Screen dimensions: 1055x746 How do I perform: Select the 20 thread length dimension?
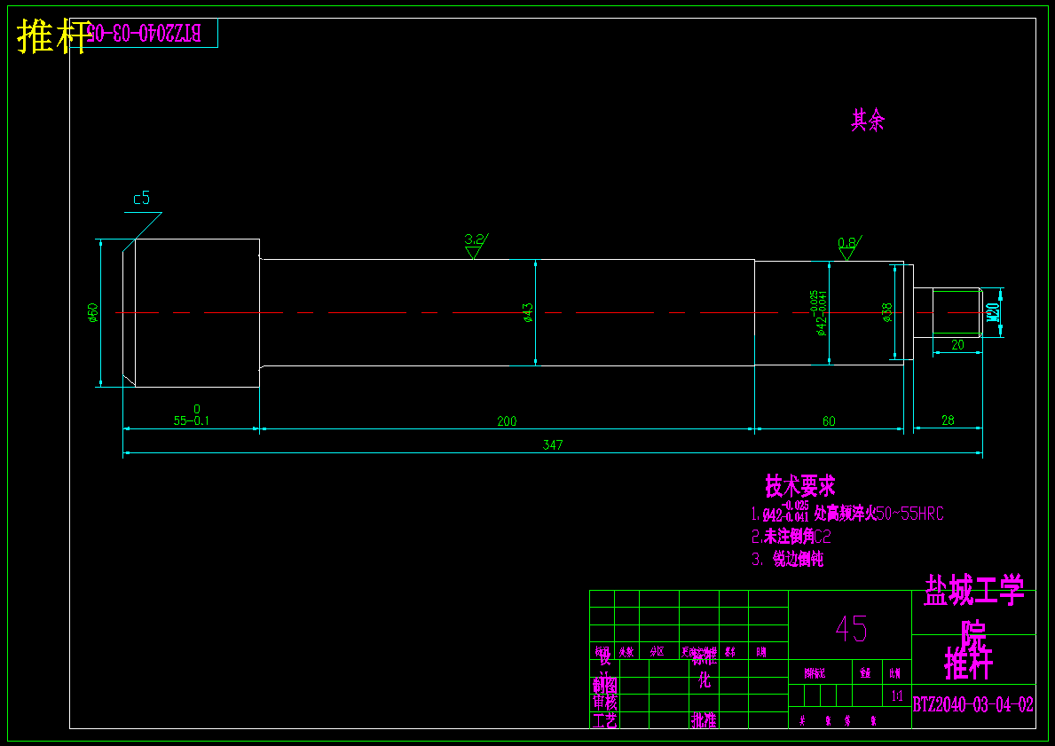tap(957, 345)
